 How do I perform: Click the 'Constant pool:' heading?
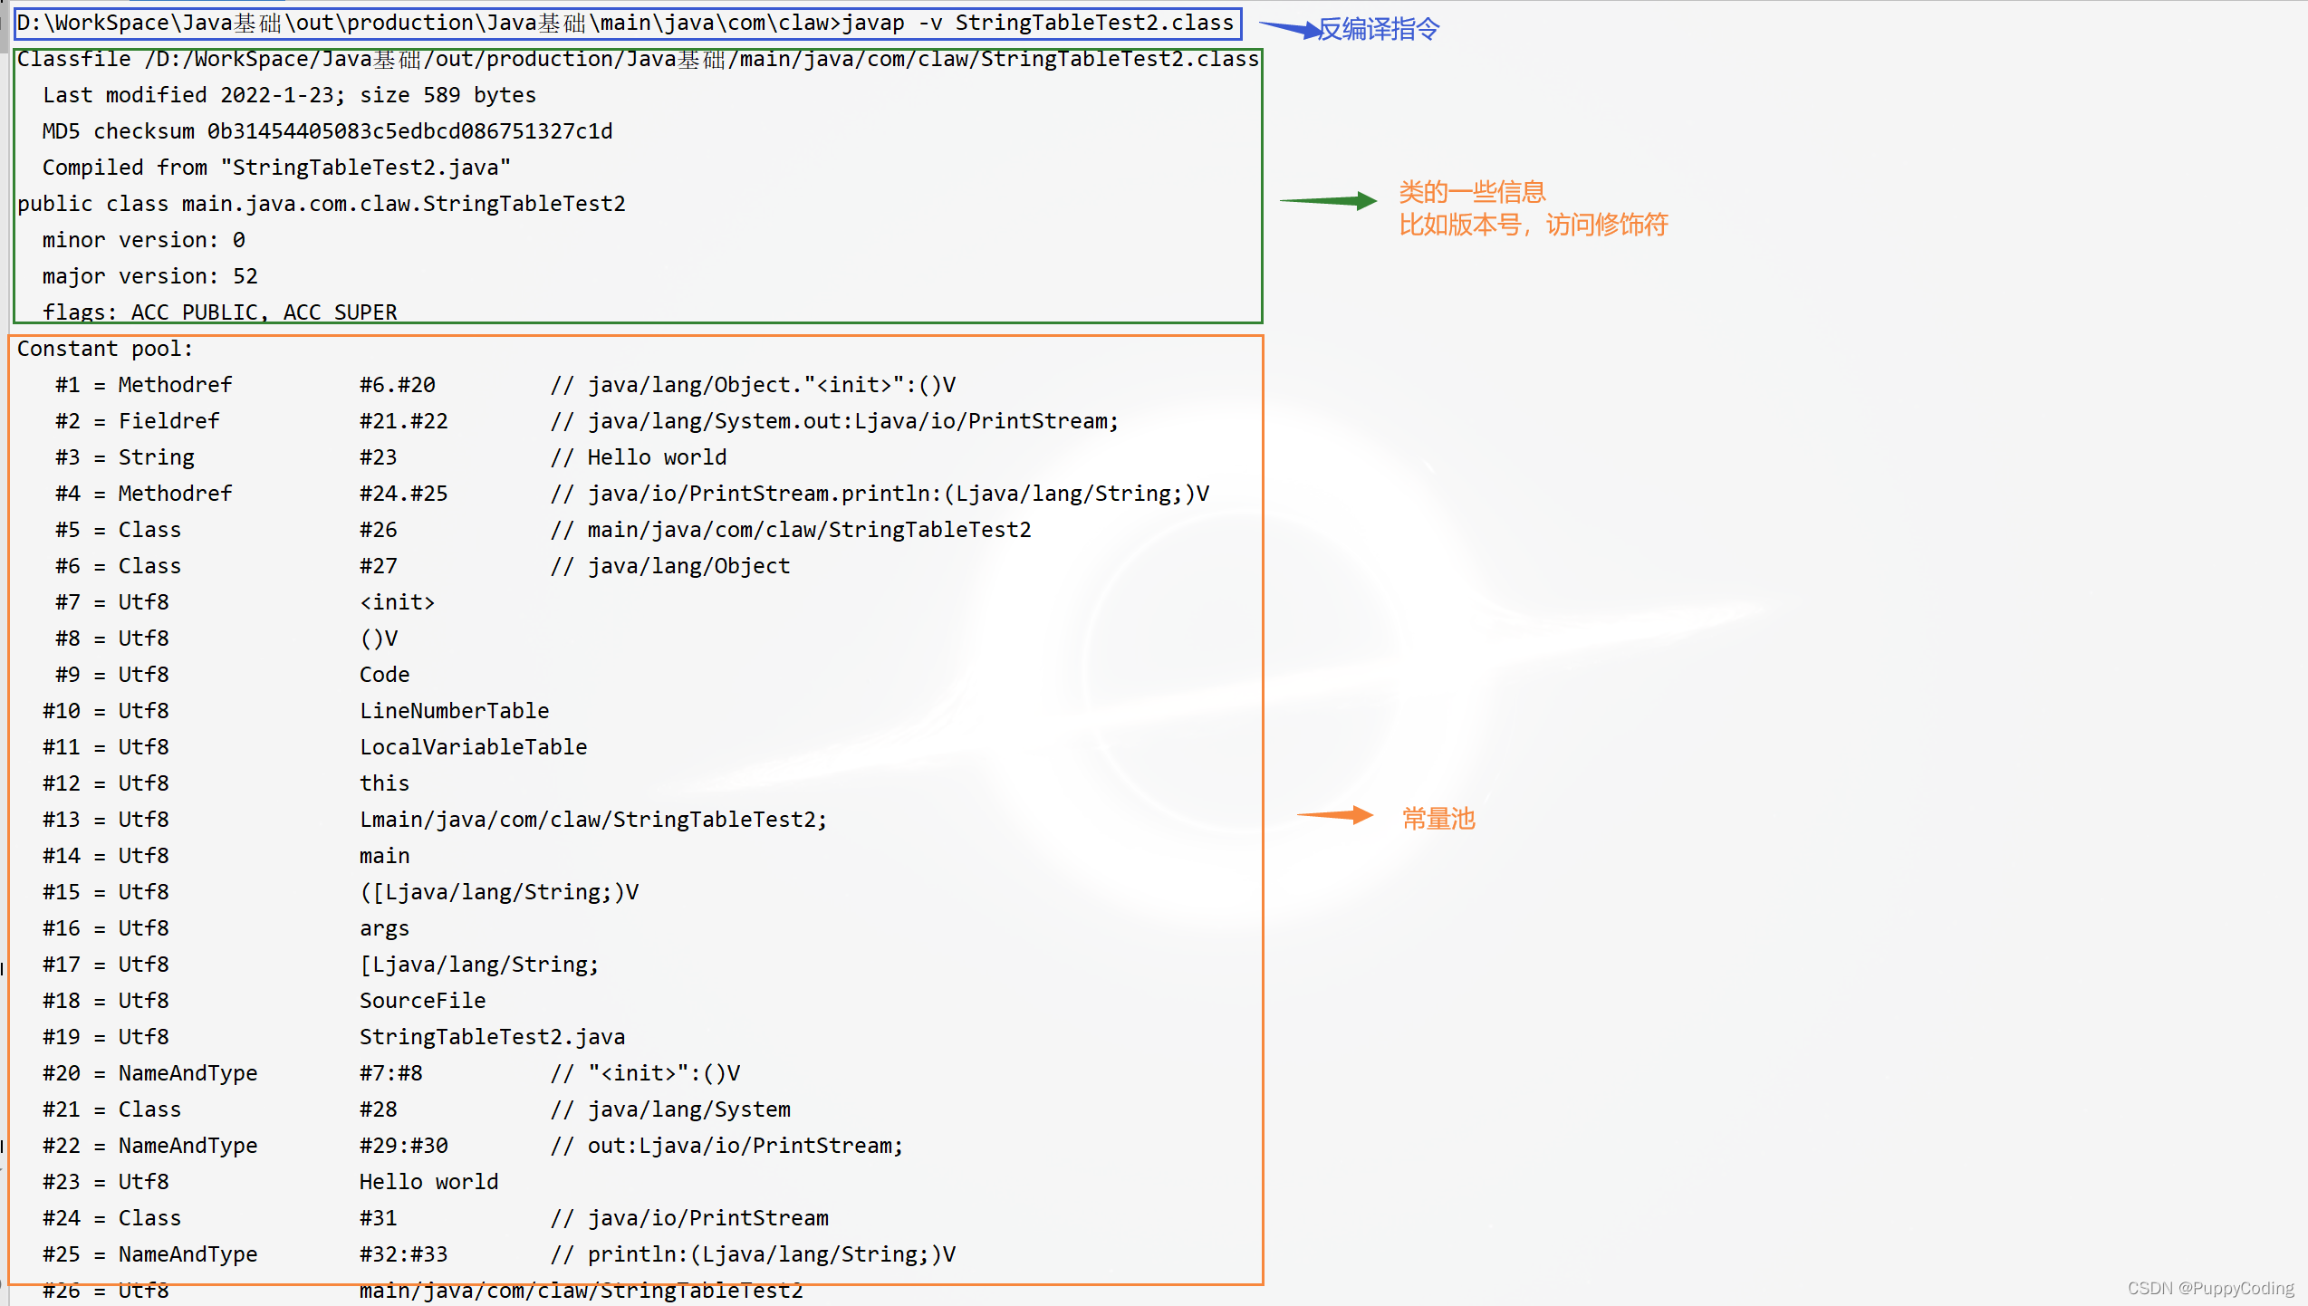[x=104, y=349]
